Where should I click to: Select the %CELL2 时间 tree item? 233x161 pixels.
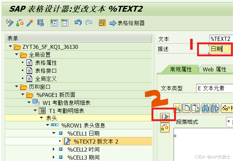tap(84, 149)
